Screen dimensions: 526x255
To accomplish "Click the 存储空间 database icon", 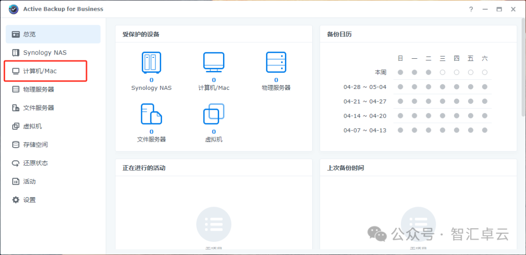I will click(x=16, y=145).
